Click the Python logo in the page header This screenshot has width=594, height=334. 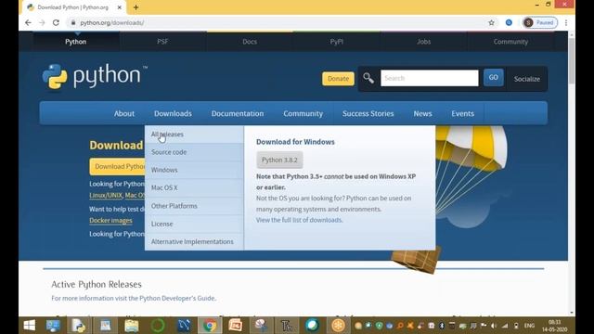[x=95, y=77]
